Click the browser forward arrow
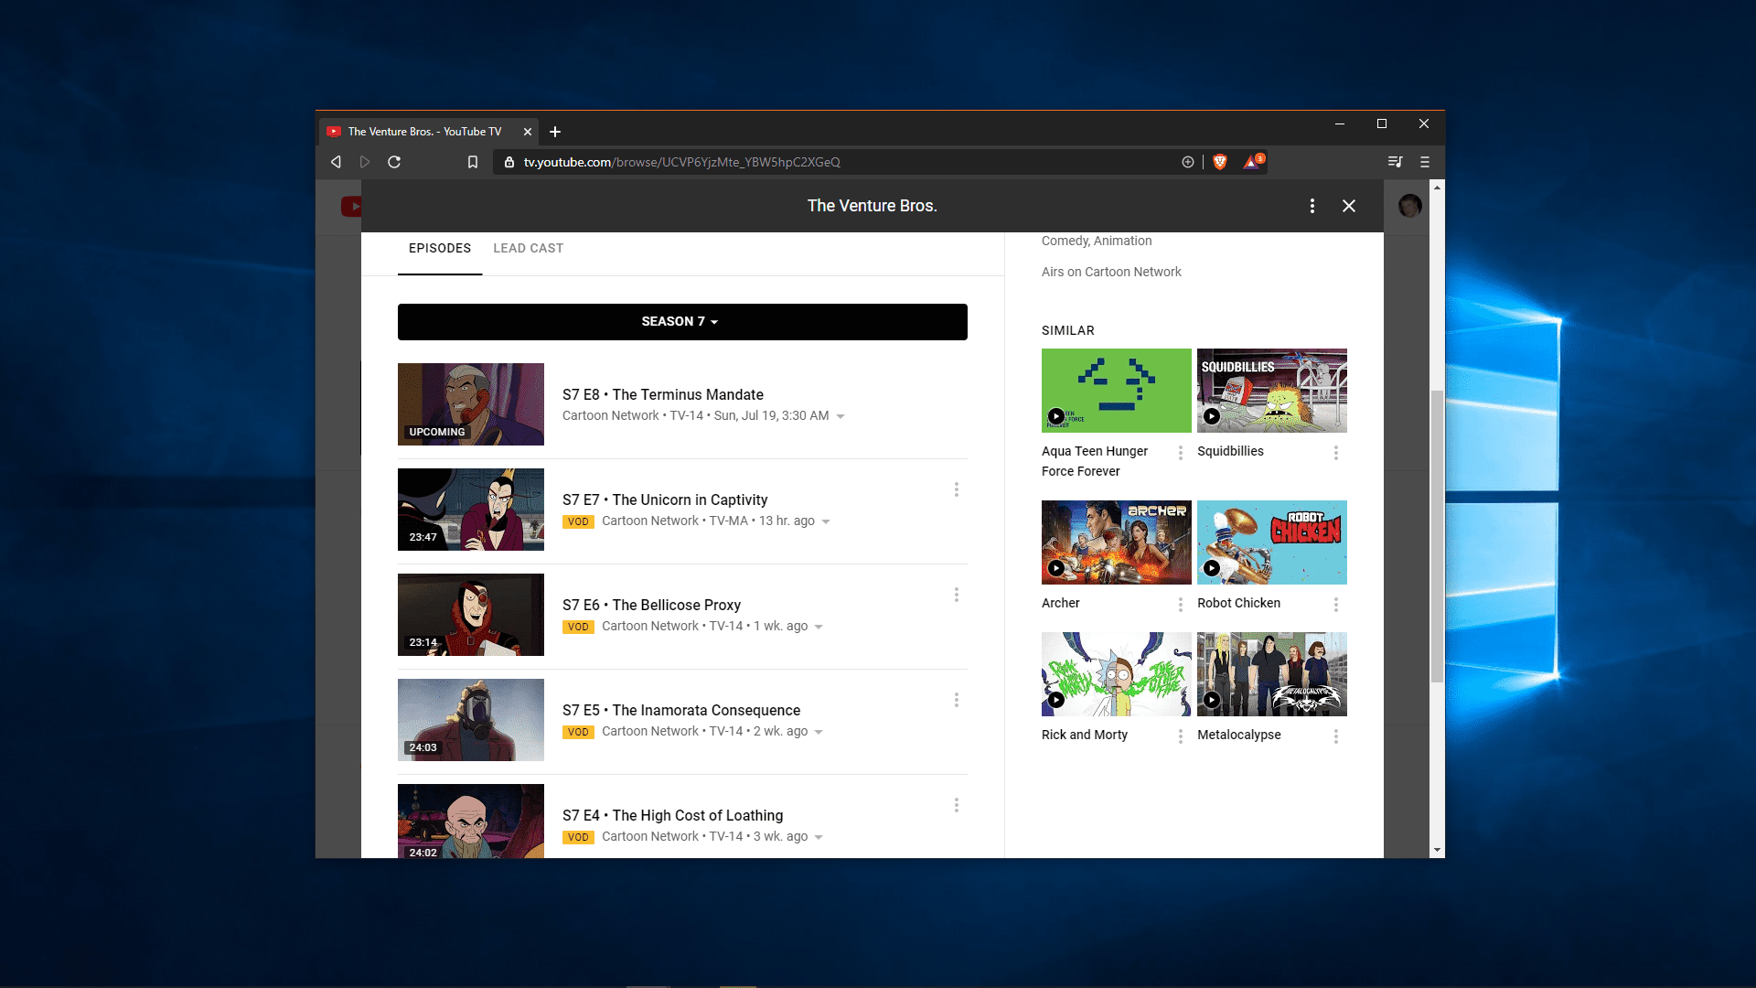The width and height of the screenshot is (1756, 988). point(365,162)
